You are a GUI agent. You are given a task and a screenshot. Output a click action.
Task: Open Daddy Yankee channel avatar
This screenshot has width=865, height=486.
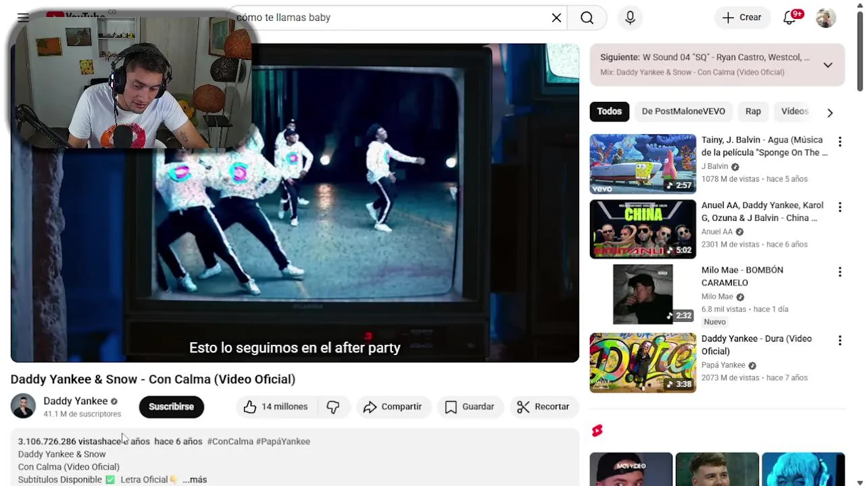23,406
